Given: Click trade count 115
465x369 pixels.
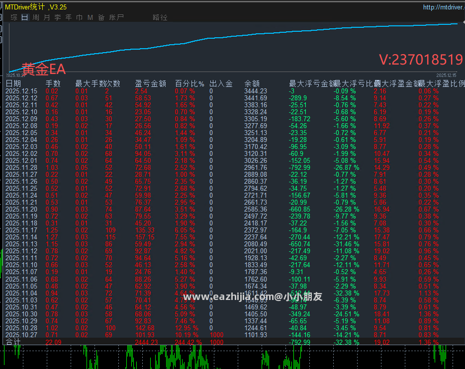Looking at the screenshot, I should click(x=110, y=237).
